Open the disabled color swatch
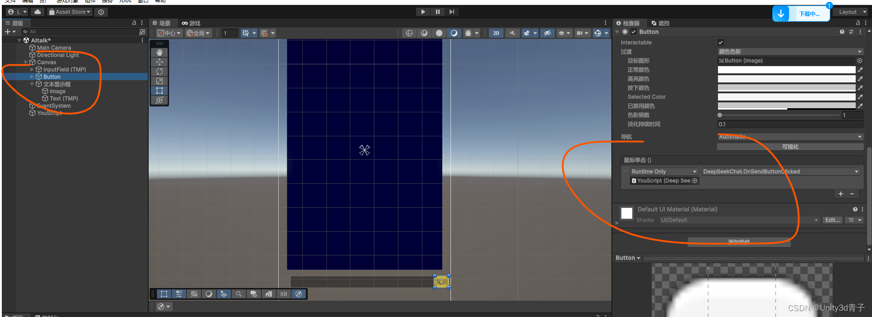 [x=786, y=106]
